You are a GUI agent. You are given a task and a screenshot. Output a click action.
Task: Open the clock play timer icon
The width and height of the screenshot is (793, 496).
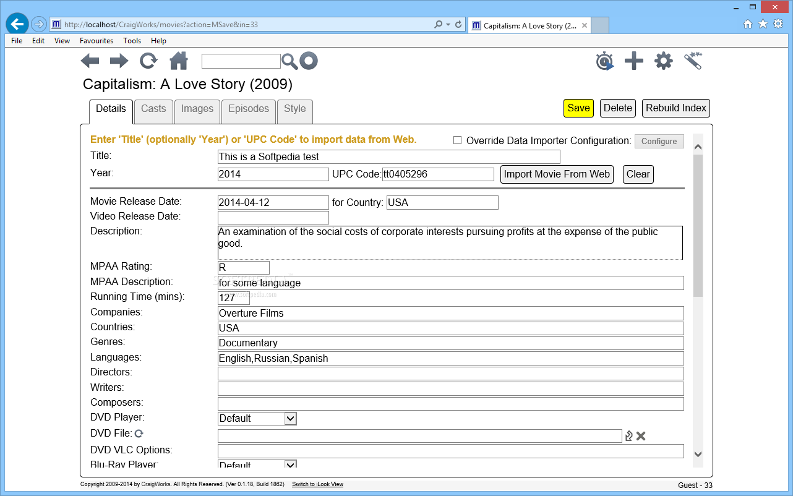(x=605, y=61)
